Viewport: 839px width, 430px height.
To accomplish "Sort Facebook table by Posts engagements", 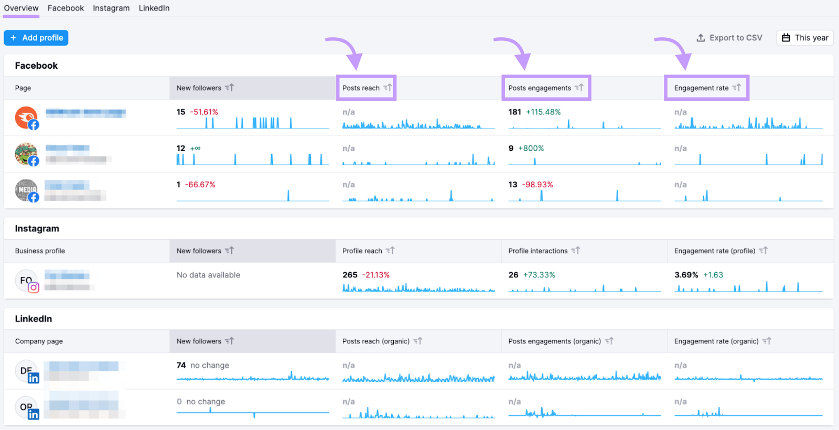I will 546,88.
